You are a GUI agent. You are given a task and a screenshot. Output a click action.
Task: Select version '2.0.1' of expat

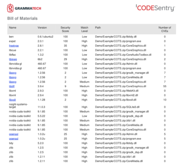point(40,41)
